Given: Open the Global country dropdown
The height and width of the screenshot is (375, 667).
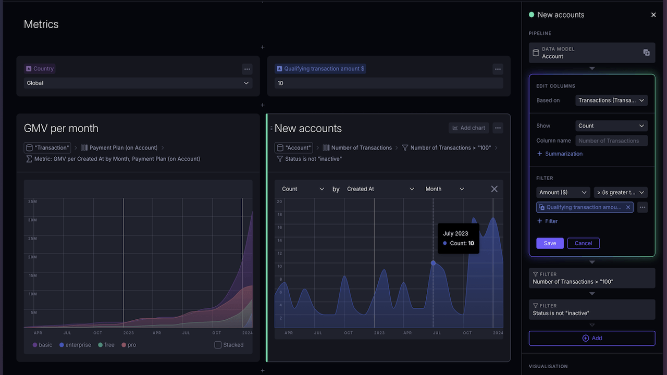Looking at the screenshot, I should click(138, 83).
